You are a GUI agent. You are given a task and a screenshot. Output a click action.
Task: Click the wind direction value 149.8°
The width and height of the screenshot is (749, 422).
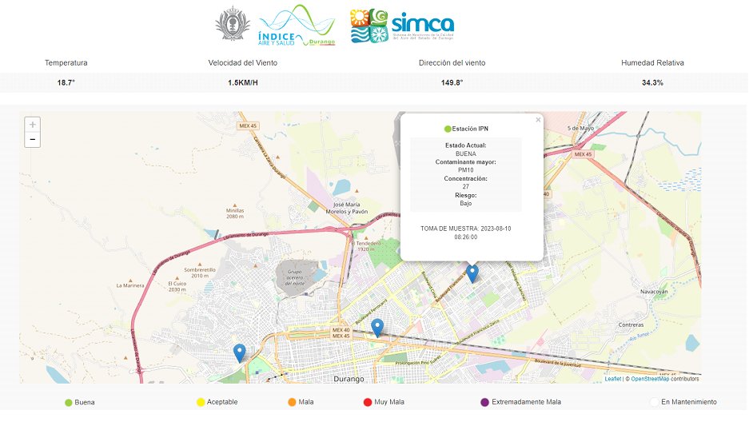pos(452,82)
